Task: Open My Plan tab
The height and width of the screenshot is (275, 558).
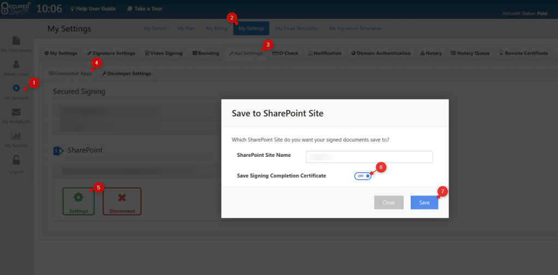Action: (x=186, y=28)
